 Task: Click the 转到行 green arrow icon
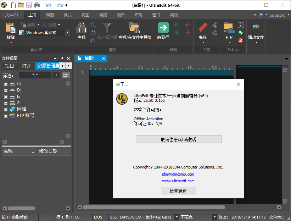pyautogui.click(x=163, y=28)
